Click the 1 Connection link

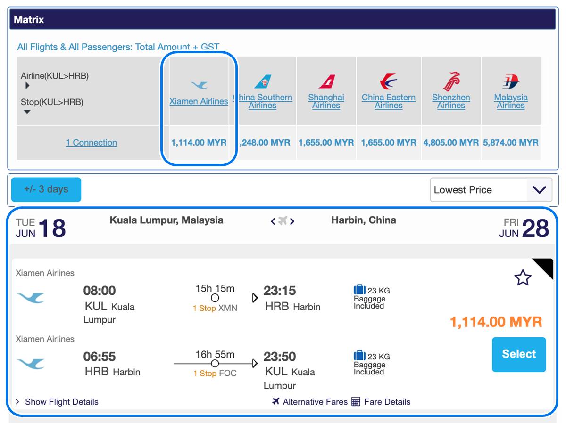92,143
